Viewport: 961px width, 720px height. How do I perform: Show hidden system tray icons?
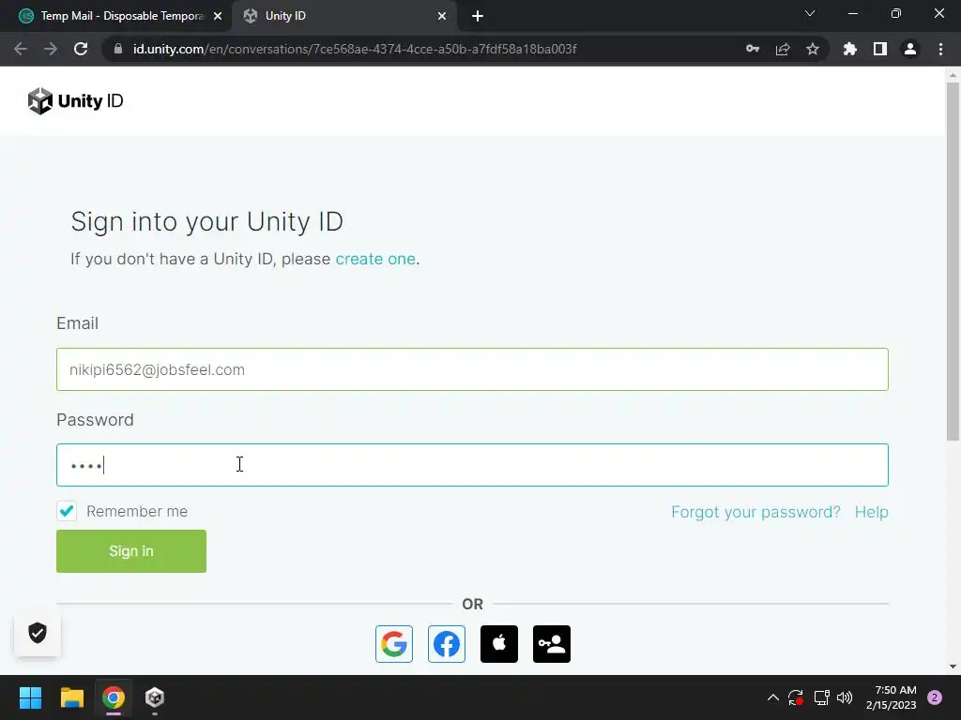click(773, 697)
